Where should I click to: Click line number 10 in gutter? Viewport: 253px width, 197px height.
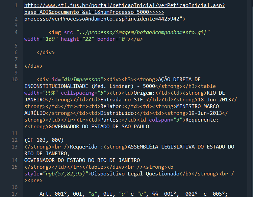[x=15, y=79]
